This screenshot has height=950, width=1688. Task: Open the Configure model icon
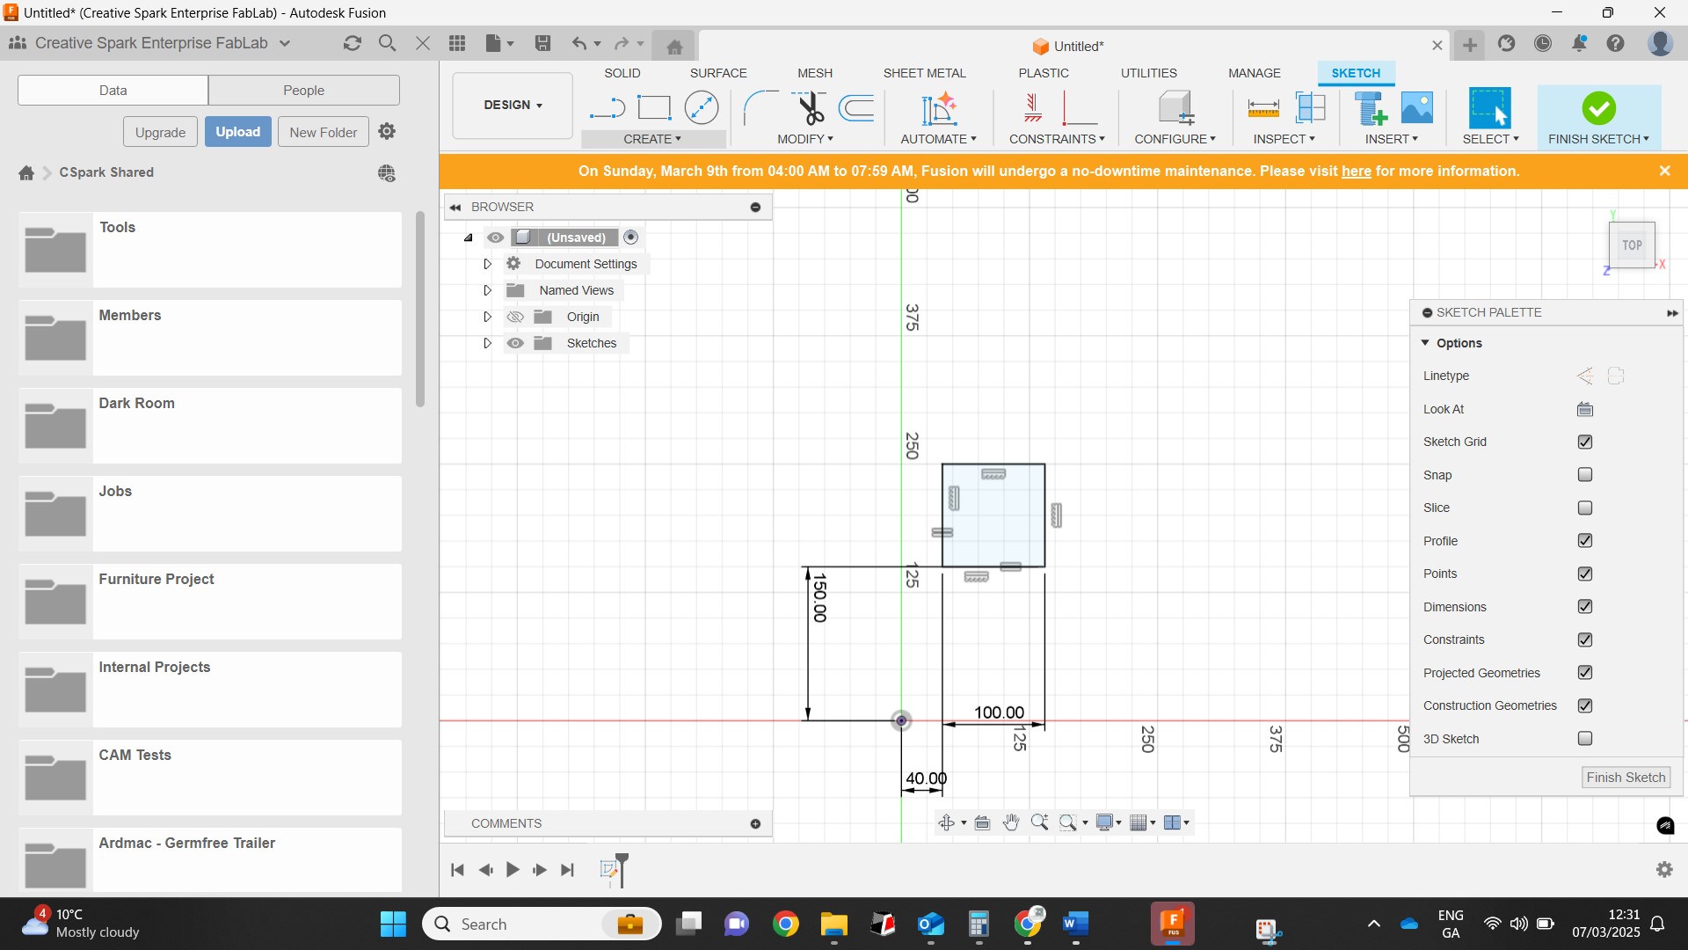(1175, 108)
